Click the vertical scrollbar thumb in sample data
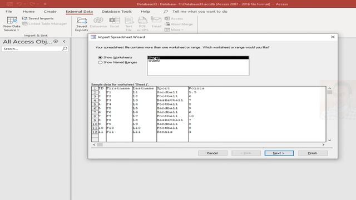356x200 pixels. tap(330, 92)
